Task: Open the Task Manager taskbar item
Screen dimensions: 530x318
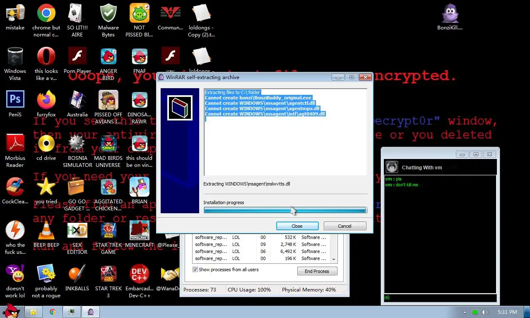Action: click(71, 312)
